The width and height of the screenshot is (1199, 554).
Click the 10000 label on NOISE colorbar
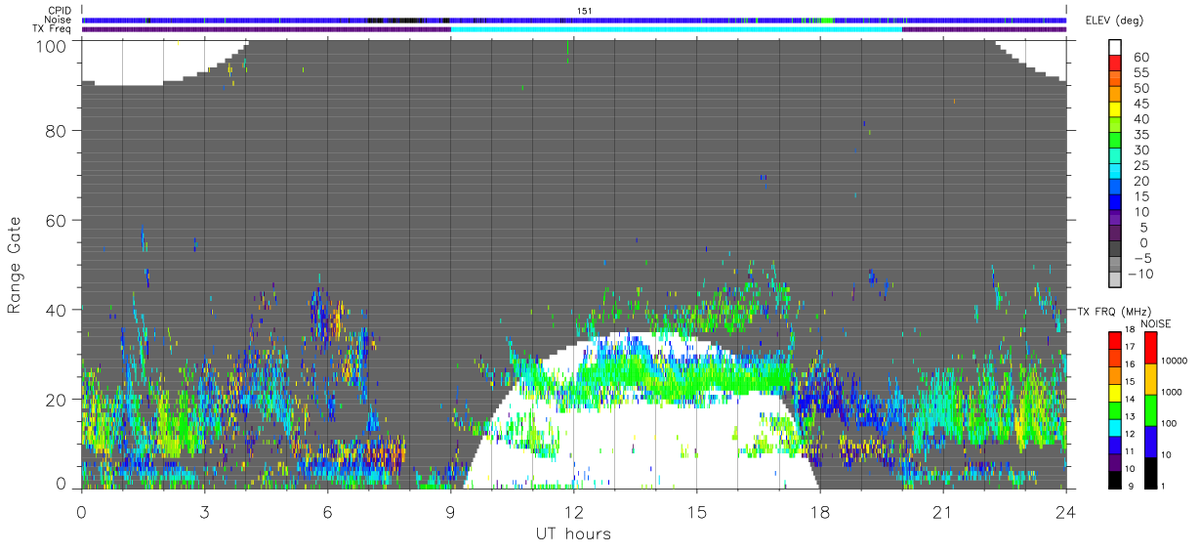(x=1173, y=359)
